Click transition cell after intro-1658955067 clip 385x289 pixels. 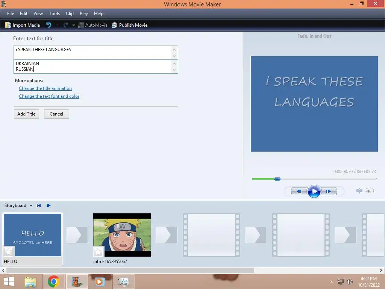coord(167,235)
